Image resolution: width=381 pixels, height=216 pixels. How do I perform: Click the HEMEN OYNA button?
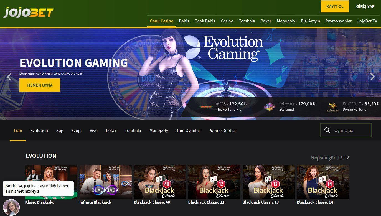point(40,85)
